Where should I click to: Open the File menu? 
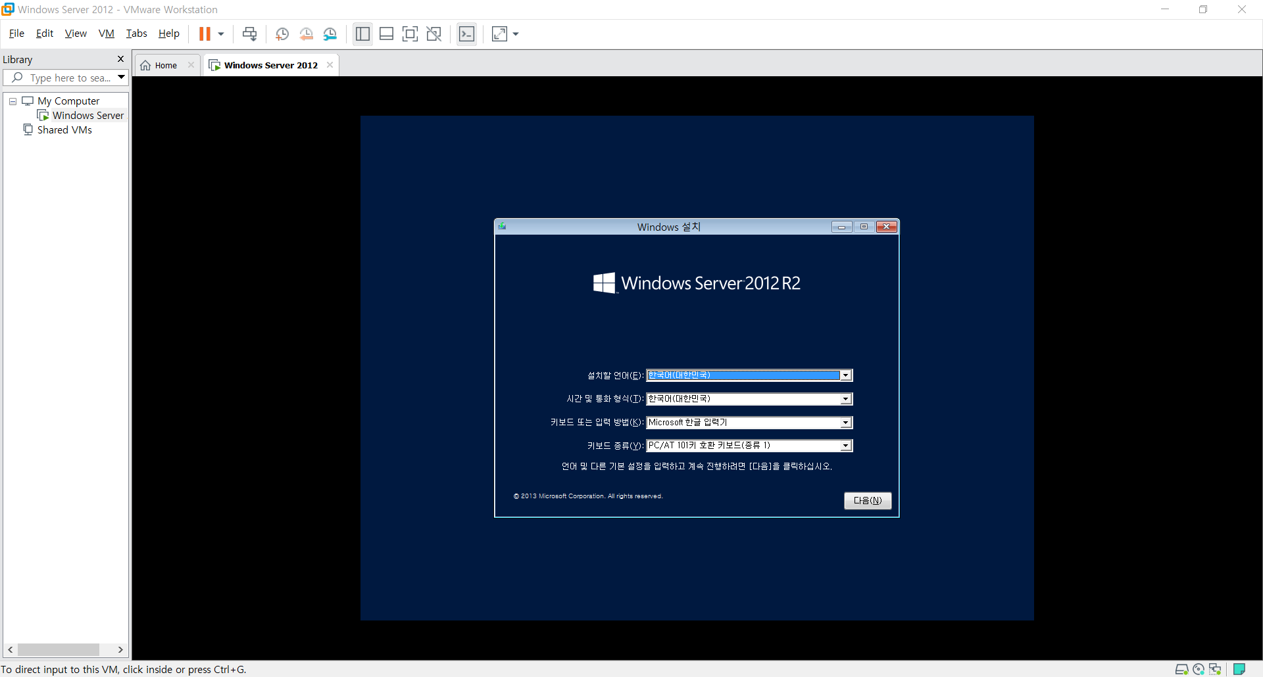[x=16, y=34]
